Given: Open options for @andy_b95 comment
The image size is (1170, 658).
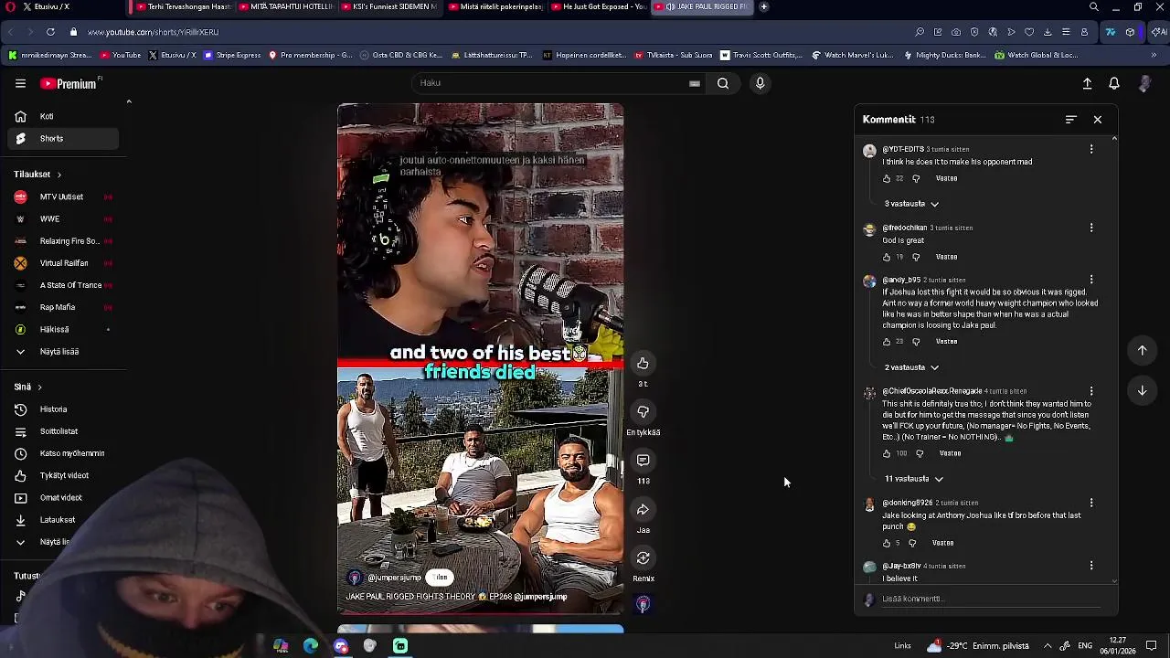Looking at the screenshot, I should (1091, 280).
